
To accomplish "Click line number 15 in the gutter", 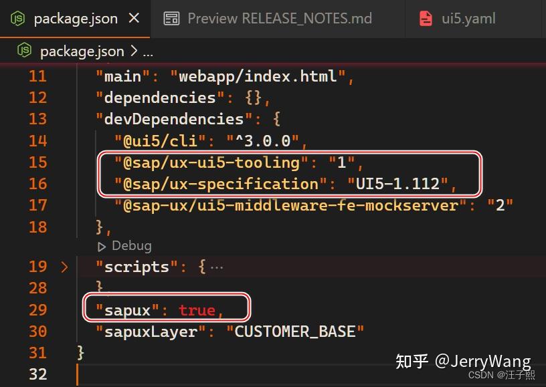I will pos(38,162).
